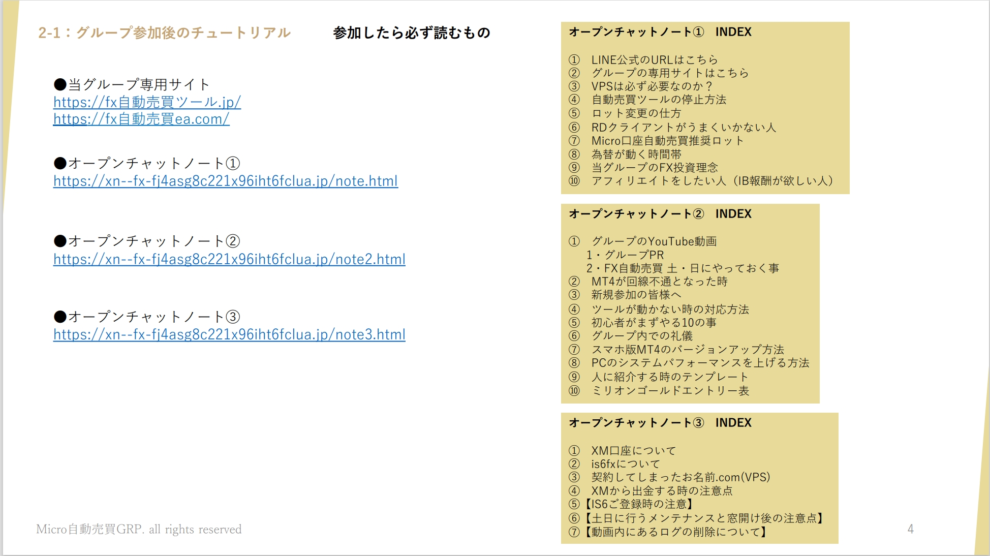Click the page number 4
990x556 pixels.
click(911, 529)
